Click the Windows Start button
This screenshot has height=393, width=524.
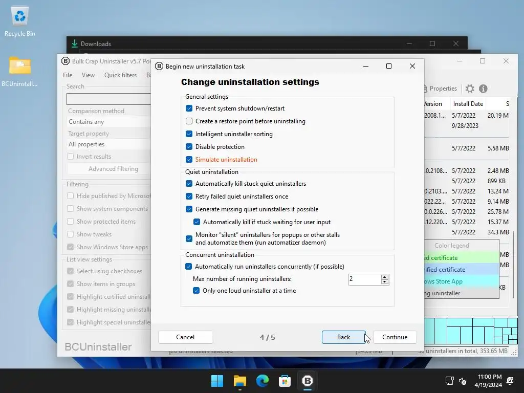pyautogui.click(x=217, y=381)
